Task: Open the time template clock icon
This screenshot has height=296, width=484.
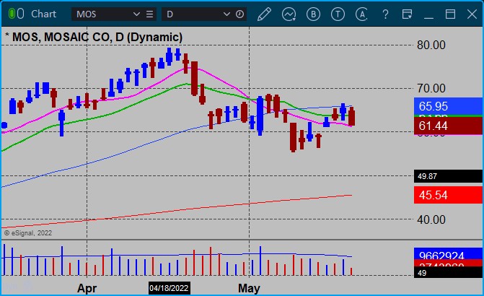Action: (240, 14)
